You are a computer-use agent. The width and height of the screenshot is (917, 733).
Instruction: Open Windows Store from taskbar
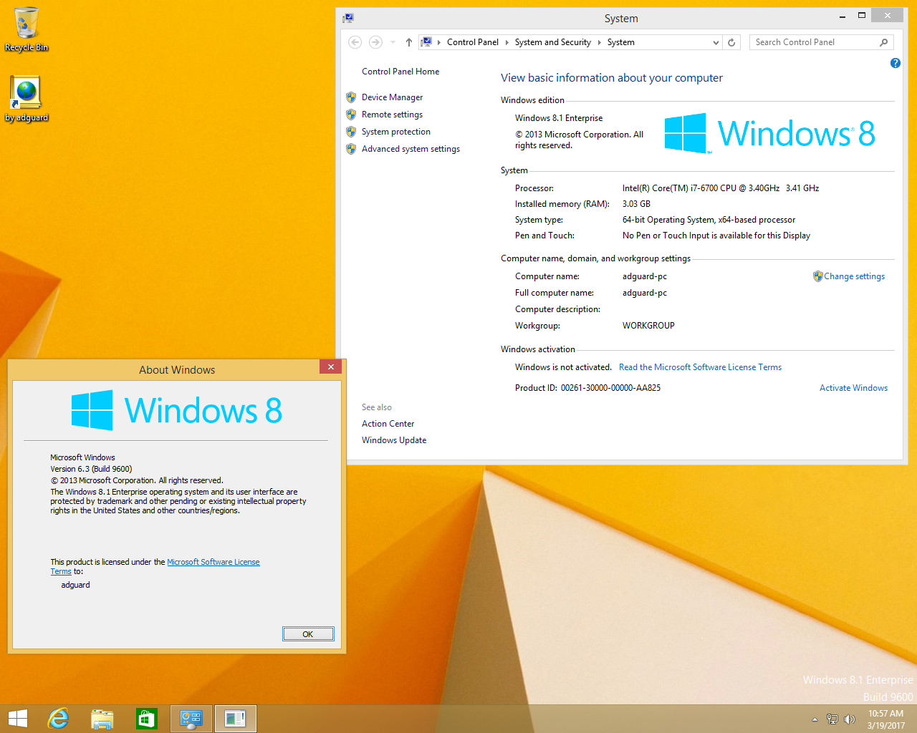click(x=147, y=719)
